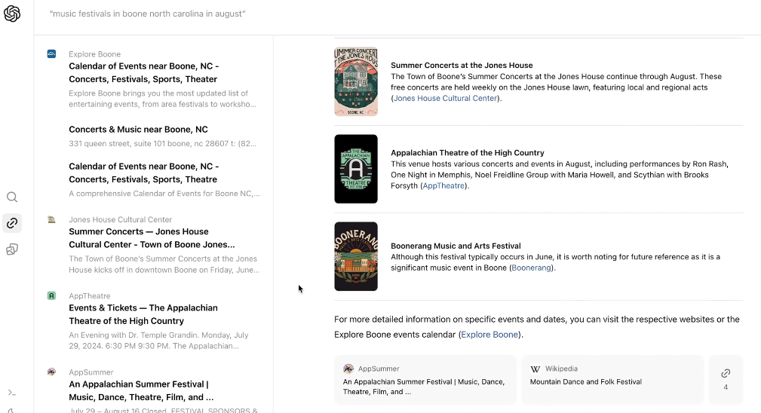Image resolution: width=761 pixels, height=413 pixels.
Task: Follow the AppTheatre inline link
Action: coord(443,185)
